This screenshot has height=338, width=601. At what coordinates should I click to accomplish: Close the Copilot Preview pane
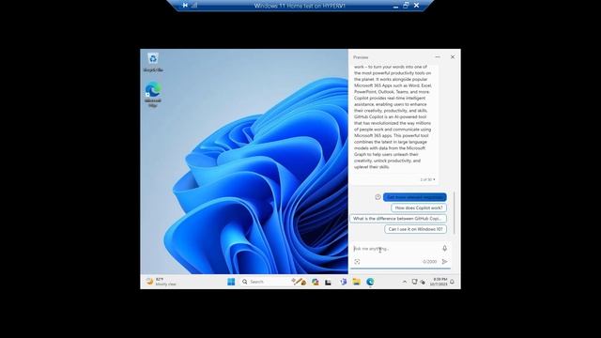[453, 57]
